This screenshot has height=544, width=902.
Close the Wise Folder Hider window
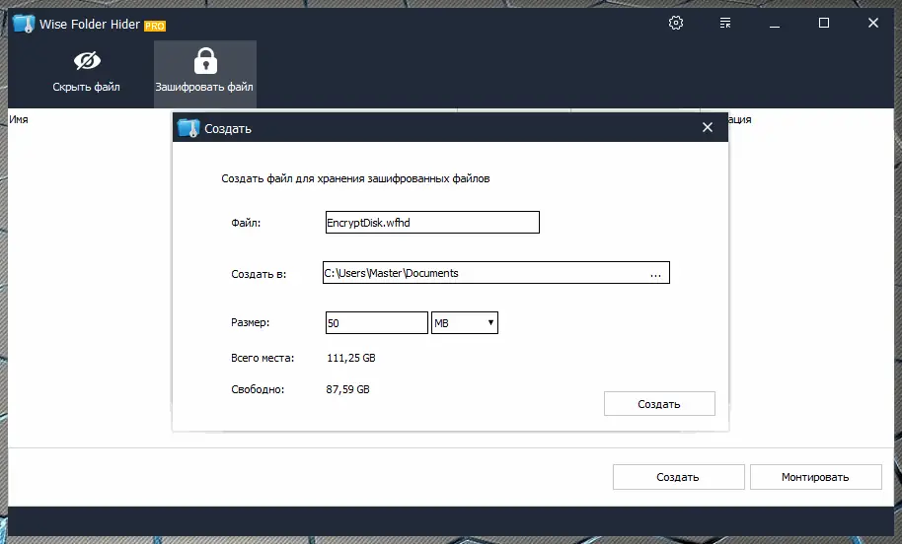pos(873,23)
